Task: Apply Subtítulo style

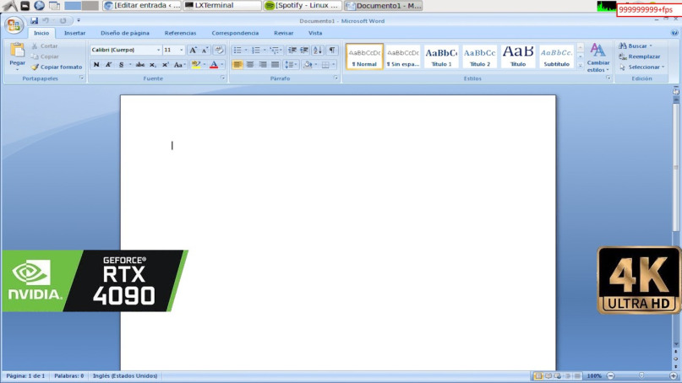Action: [556, 57]
